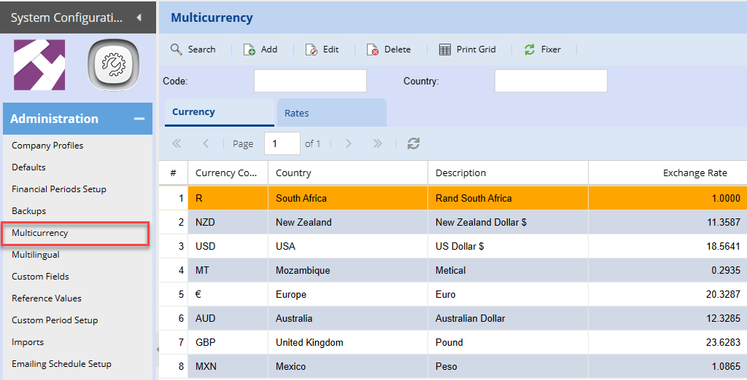Click the purple company logo icon
Viewport: 747px width, 380px height.
[x=39, y=66]
